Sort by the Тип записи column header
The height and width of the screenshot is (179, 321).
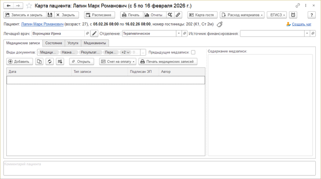pyautogui.click(x=100, y=72)
